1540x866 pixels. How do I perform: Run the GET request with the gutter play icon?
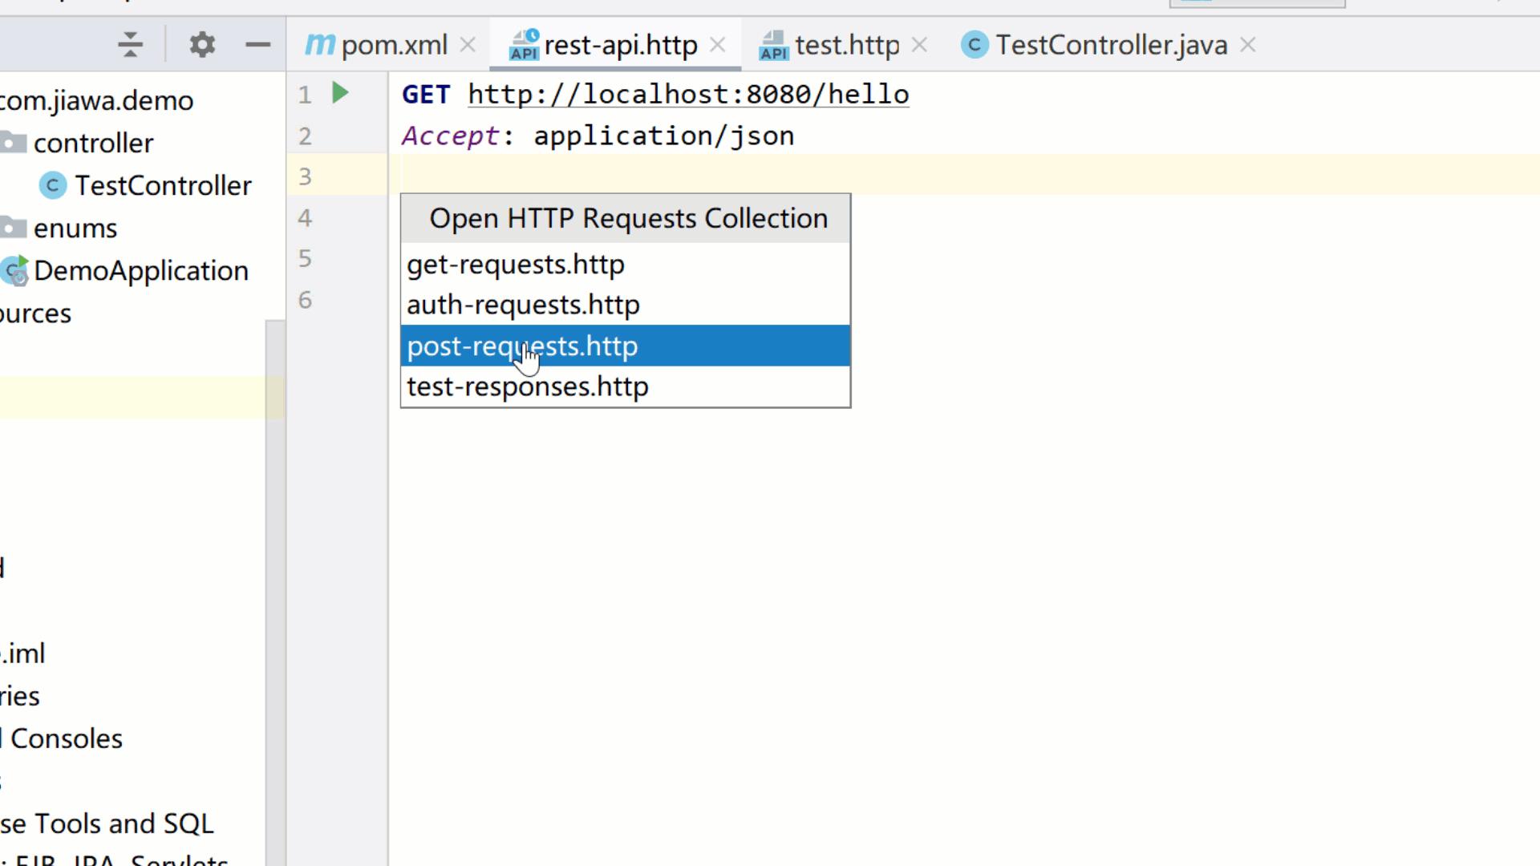339,93
